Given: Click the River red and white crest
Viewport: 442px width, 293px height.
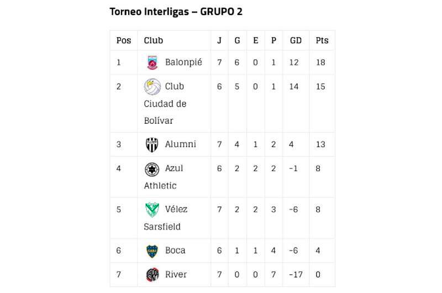Looking at the screenshot, I should tap(152, 275).
